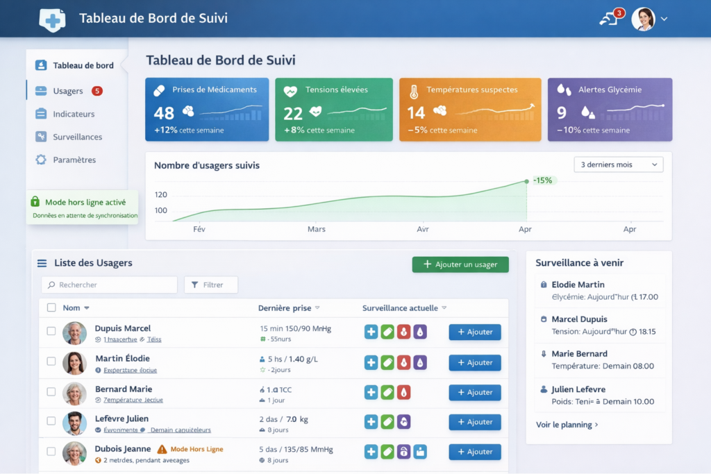Open Usagers in the sidebar
This screenshot has width=711, height=474.
[67, 91]
